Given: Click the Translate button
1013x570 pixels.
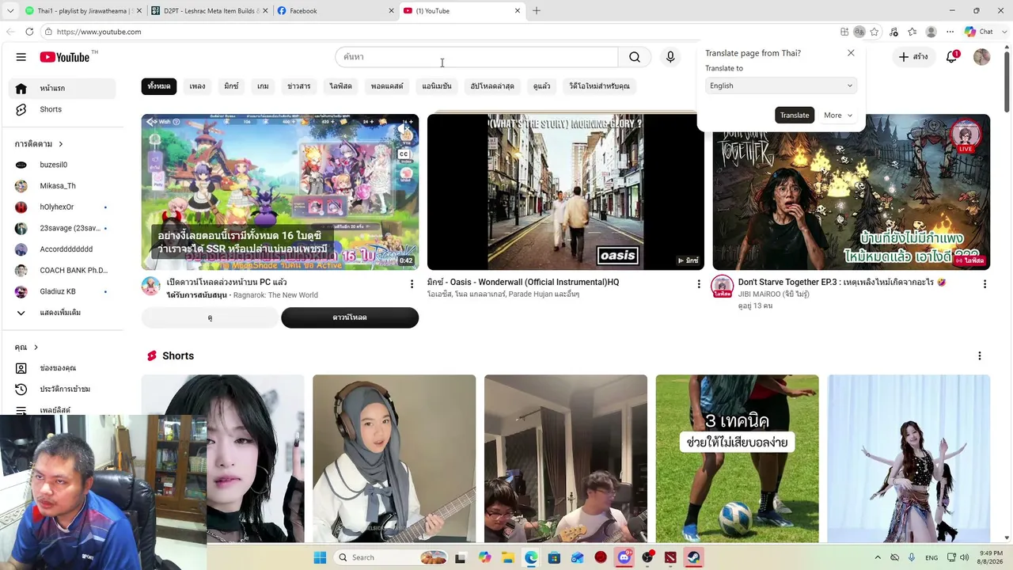Looking at the screenshot, I should pos(795,116).
